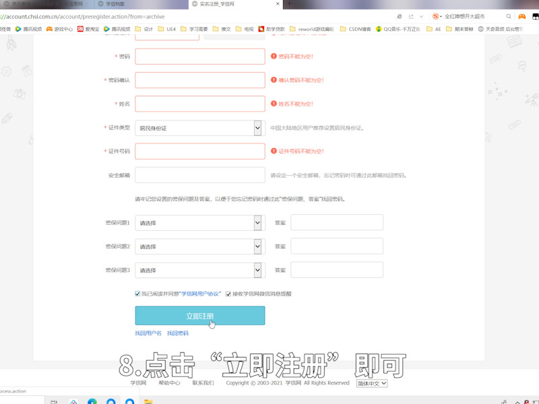Image resolution: width=539 pixels, height=404 pixels.
Task: Uncheck the 学信网用户协议 agreement checkbox
Action: click(x=137, y=294)
